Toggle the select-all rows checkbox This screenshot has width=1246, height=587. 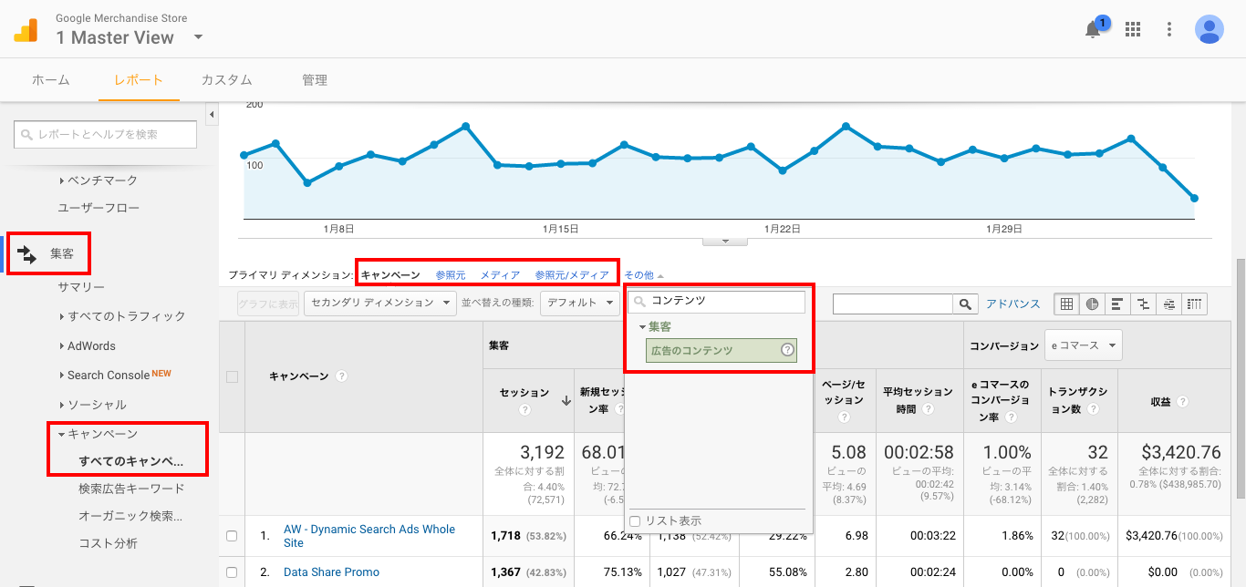(x=232, y=376)
